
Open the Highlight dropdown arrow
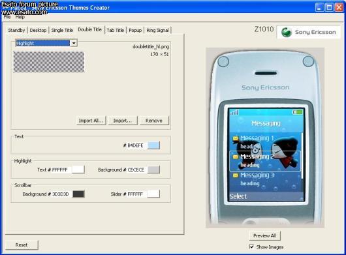coord(74,43)
